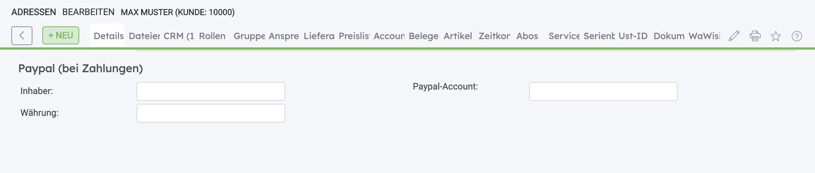
Task: Switch to the Details tab
Action: (x=108, y=36)
